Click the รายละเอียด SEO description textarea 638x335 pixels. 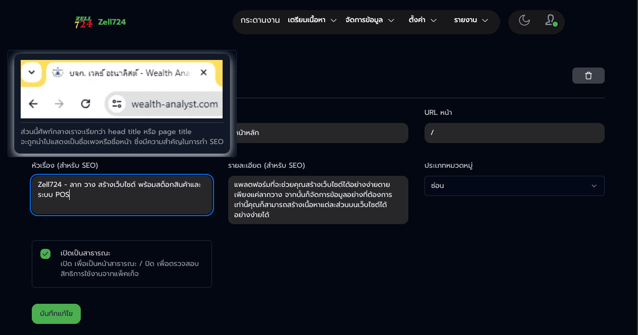(318, 200)
